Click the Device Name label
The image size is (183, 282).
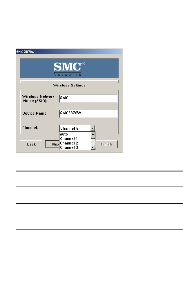[x=35, y=113]
